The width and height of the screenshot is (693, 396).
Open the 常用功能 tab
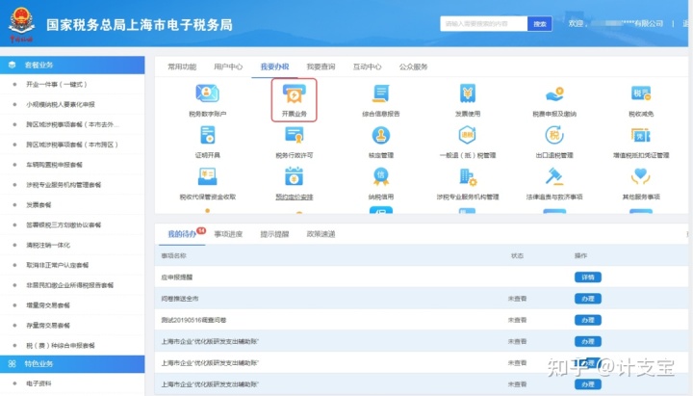click(x=182, y=66)
